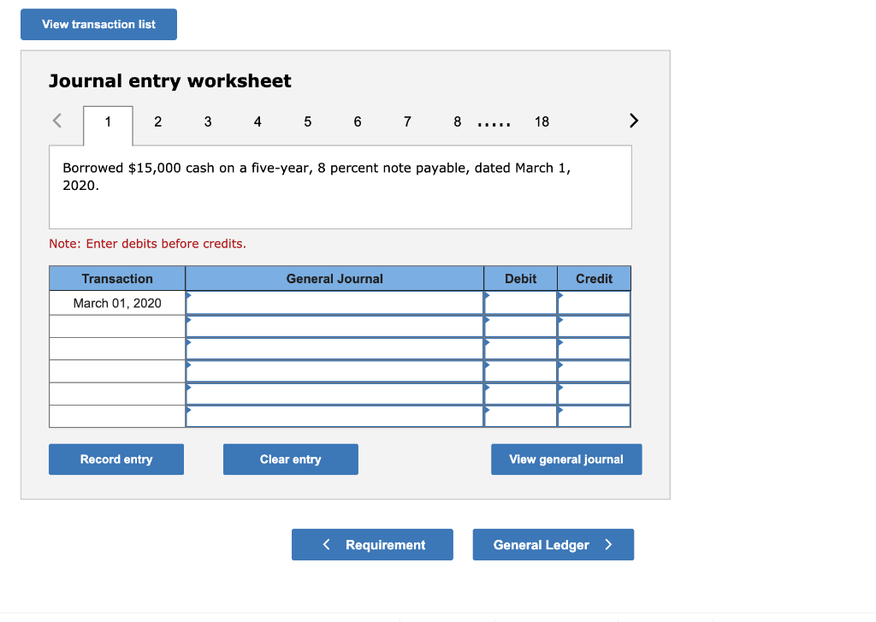Viewport: 876px width, 622px height.
Task: Click the Clear entry button
Action: click(291, 459)
